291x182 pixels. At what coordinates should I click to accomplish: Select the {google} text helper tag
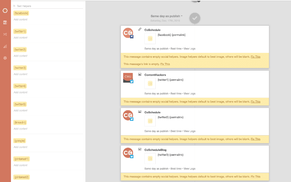20,141
